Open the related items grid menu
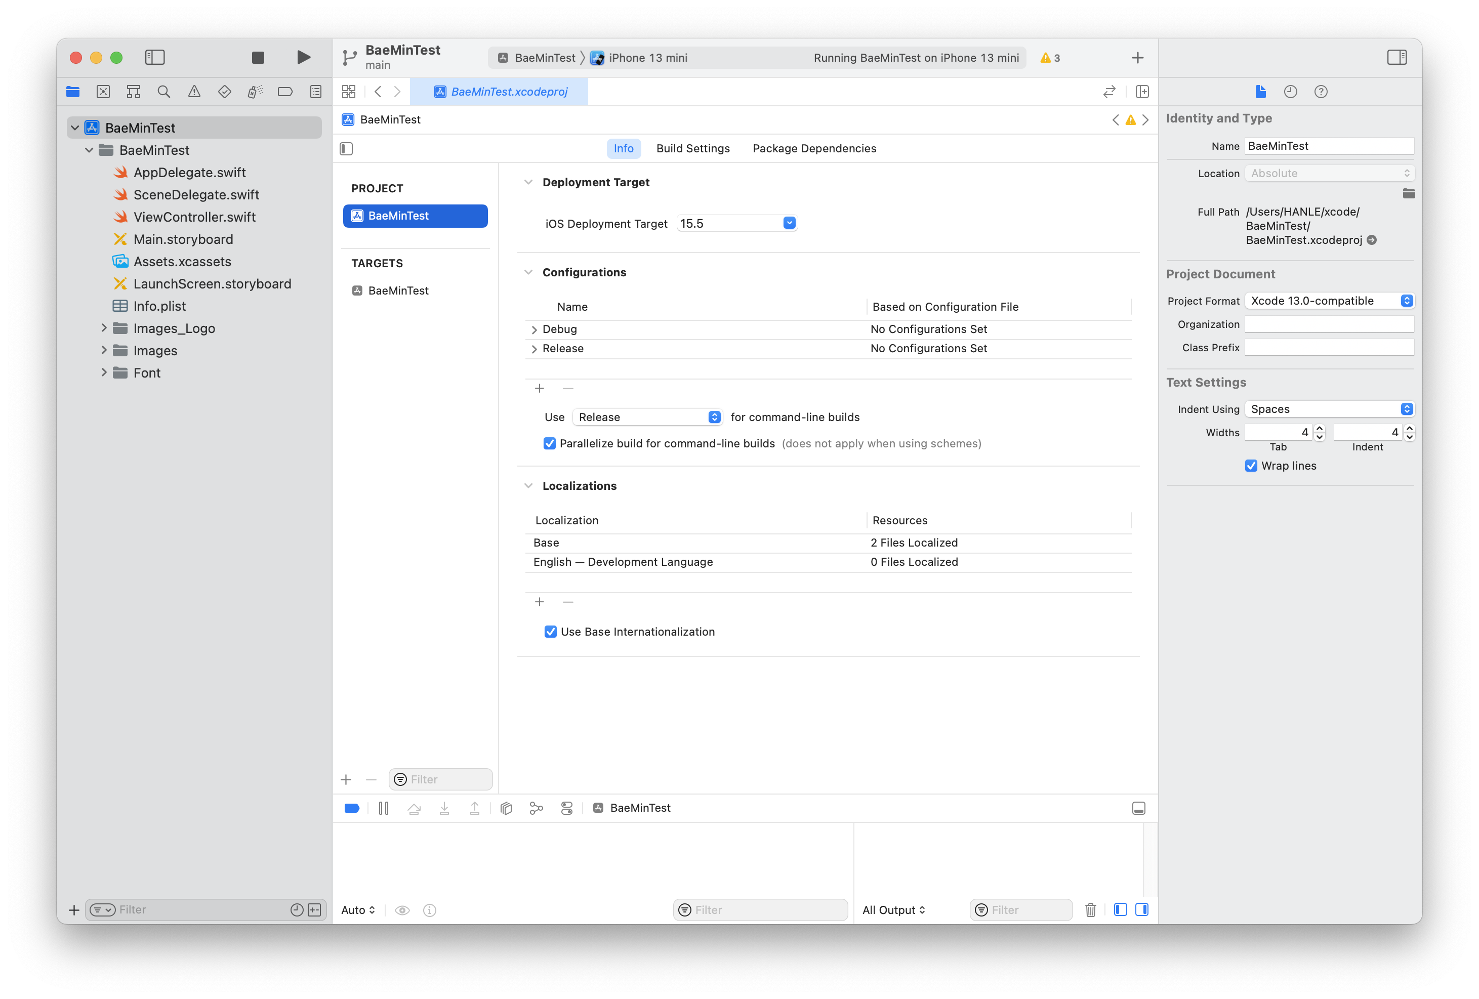This screenshot has width=1479, height=999. coord(349,92)
